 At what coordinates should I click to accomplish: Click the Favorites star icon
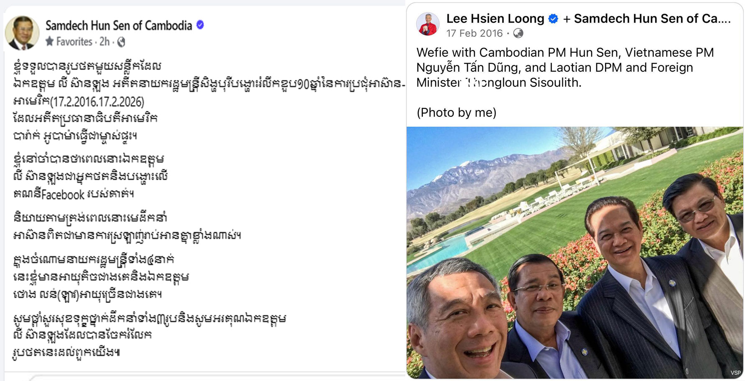(x=50, y=41)
